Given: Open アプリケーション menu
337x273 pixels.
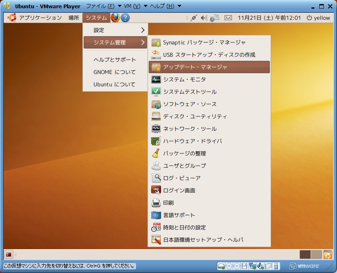Looking at the screenshot, I should [x=40, y=18].
